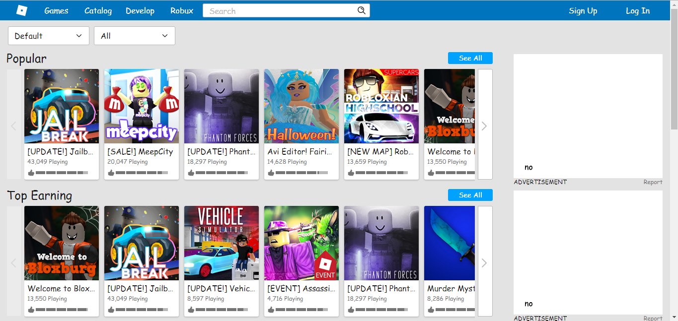Click the thumbs-up icon on Vehicle Simulator card
Image resolution: width=678 pixels, height=321 pixels.
[x=191, y=309]
